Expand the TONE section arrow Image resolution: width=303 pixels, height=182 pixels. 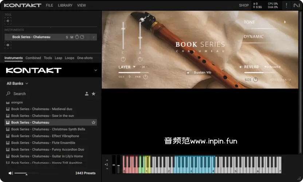click(285, 22)
